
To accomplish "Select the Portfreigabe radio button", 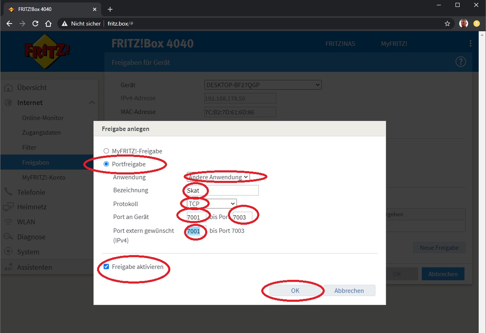I will (x=106, y=164).
